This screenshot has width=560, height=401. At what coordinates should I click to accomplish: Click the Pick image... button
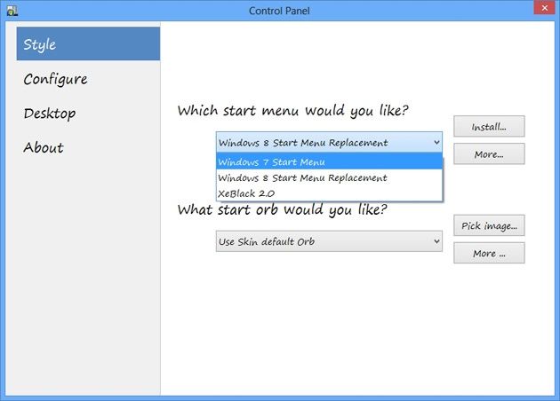pyautogui.click(x=489, y=225)
